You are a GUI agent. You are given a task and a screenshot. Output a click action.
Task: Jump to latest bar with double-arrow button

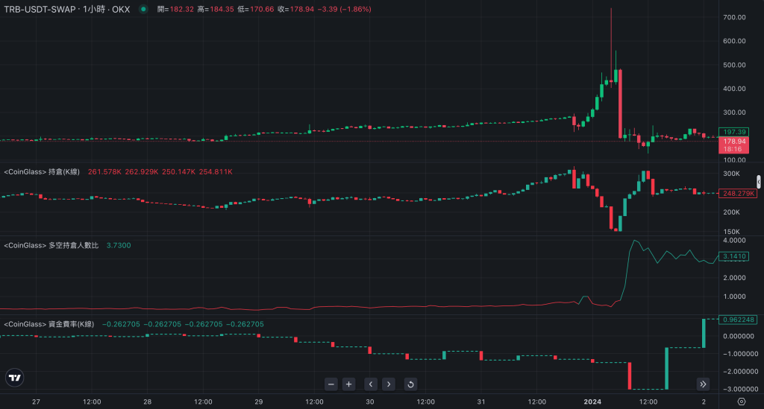pyautogui.click(x=703, y=384)
